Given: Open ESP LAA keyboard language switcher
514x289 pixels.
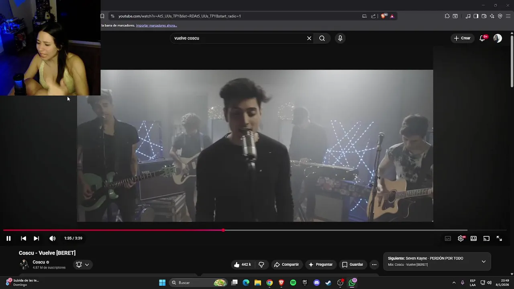Looking at the screenshot, I should tap(473, 283).
